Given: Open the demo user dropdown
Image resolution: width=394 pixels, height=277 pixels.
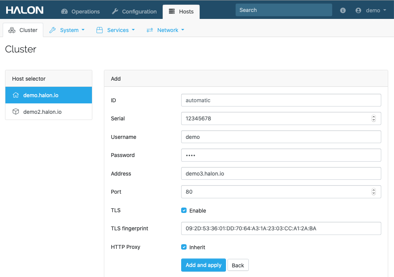Looking at the screenshot, I should (371, 10).
